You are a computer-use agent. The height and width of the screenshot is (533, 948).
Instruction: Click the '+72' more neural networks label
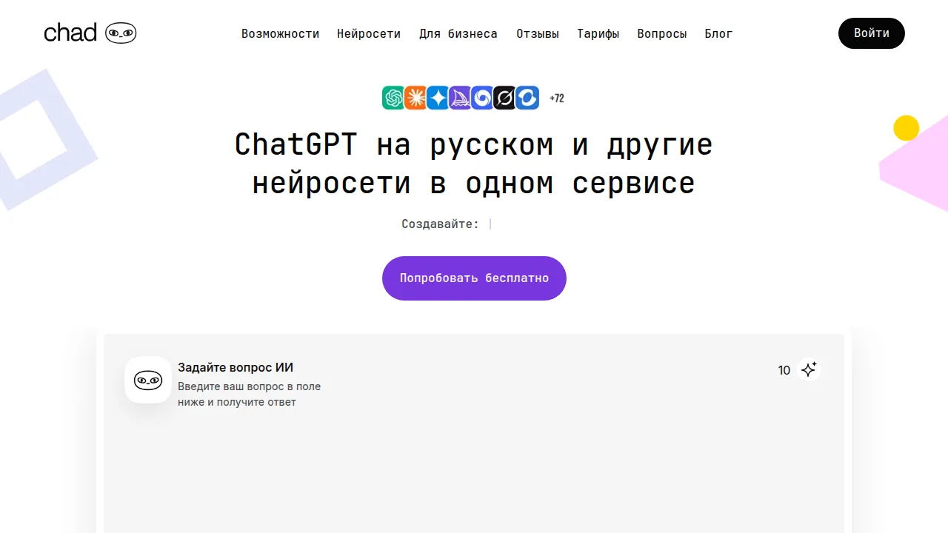click(557, 98)
